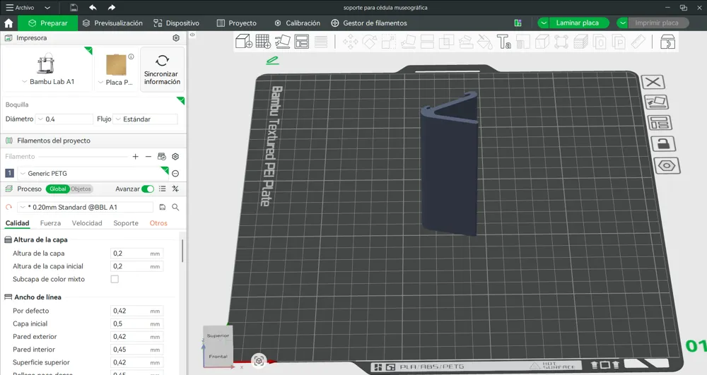
Task: Click the Altura de la capa field
Action: coord(136,254)
